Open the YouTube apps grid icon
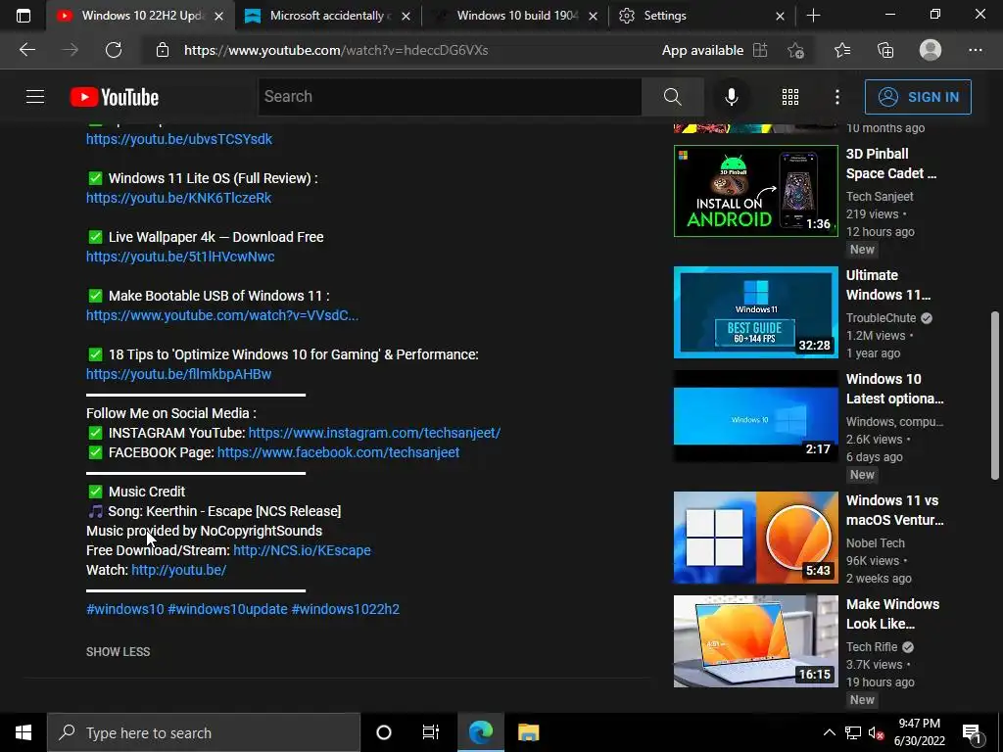 (790, 97)
